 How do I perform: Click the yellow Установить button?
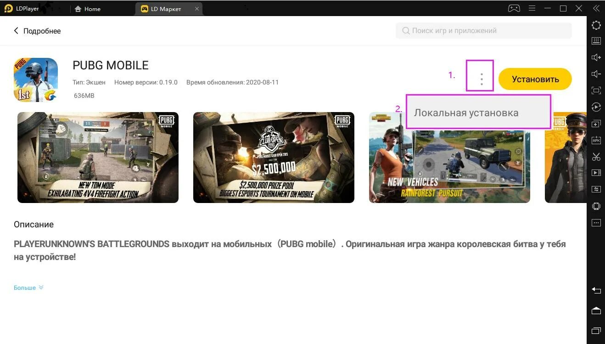click(535, 79)
